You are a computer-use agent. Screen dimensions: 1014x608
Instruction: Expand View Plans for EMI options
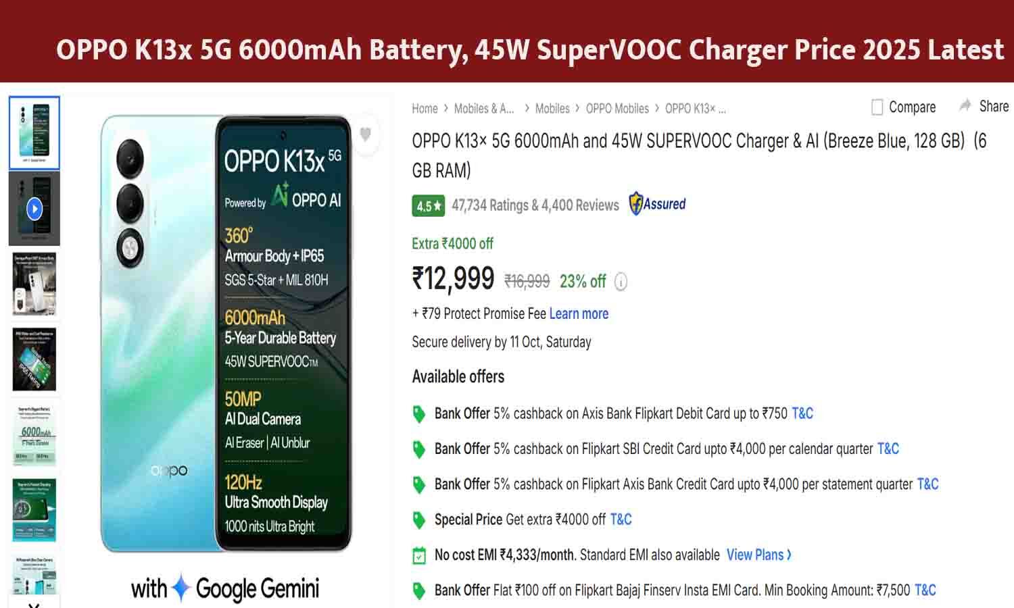pyautogui.click(x=757, y=555)
